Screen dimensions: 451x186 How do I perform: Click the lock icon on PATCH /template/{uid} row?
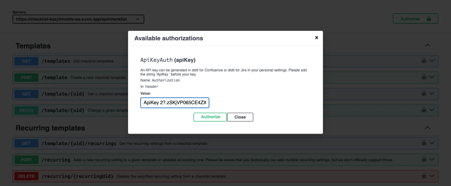click(x=424, y=110)
